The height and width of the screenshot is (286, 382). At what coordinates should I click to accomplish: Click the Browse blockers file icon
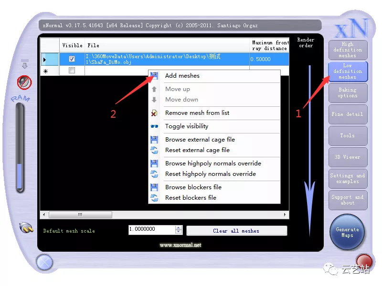154,187
